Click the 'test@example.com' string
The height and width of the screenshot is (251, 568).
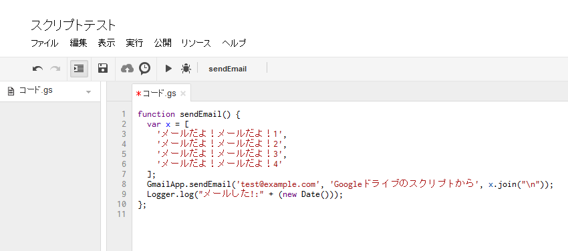pos(278,184)
